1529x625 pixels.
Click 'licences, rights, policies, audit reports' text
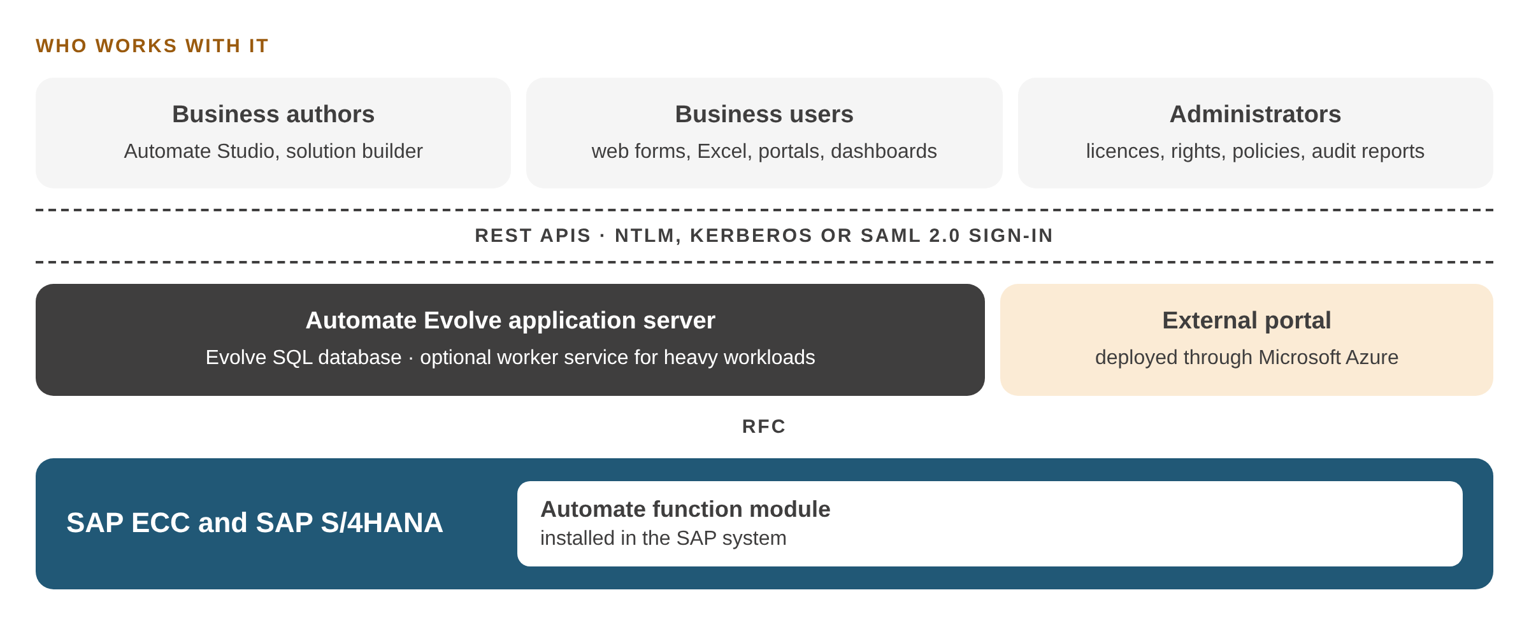click(x=1255, y=151)
